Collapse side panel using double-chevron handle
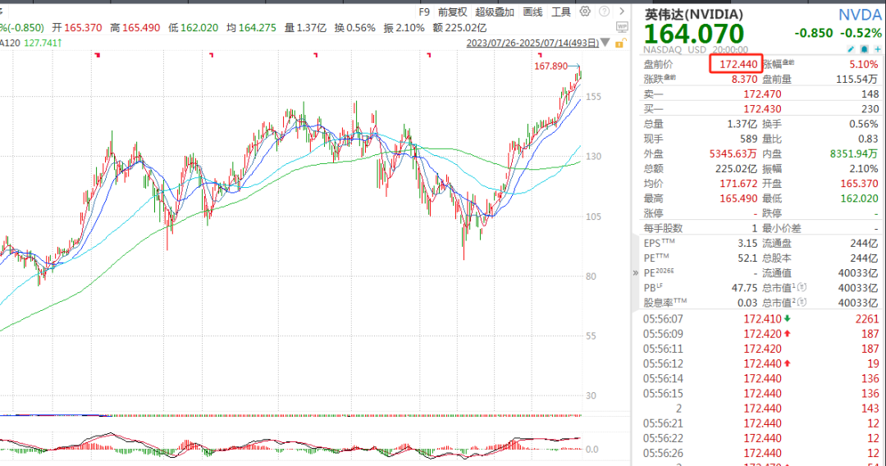886x466 pixels. pos(635,272)
